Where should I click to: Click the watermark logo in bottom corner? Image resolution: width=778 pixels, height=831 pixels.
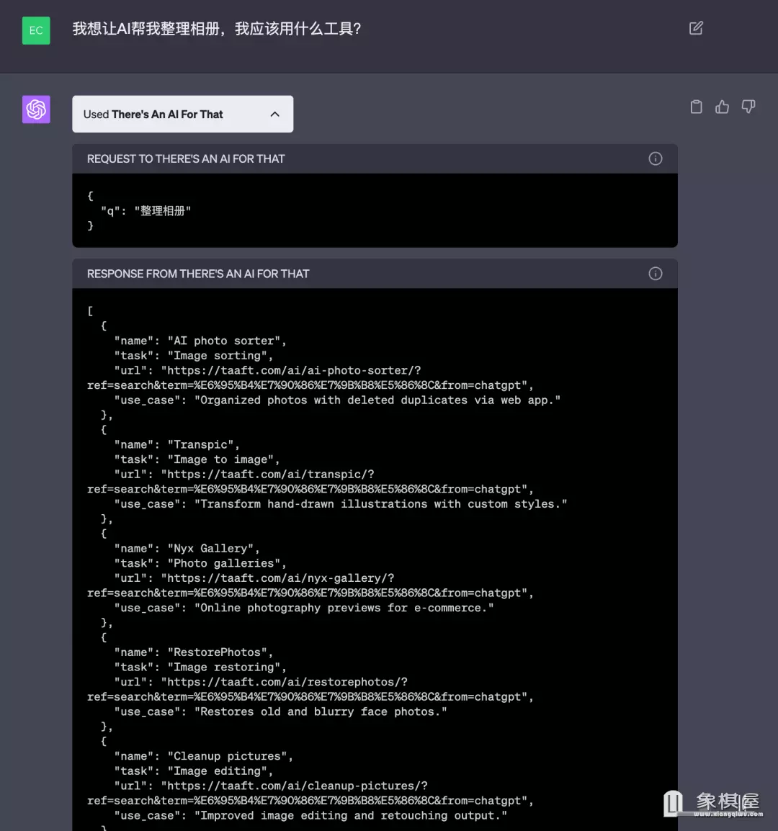[713, 804]
